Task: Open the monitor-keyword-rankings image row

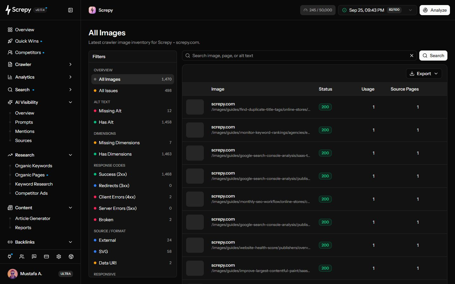Action: 315,130
